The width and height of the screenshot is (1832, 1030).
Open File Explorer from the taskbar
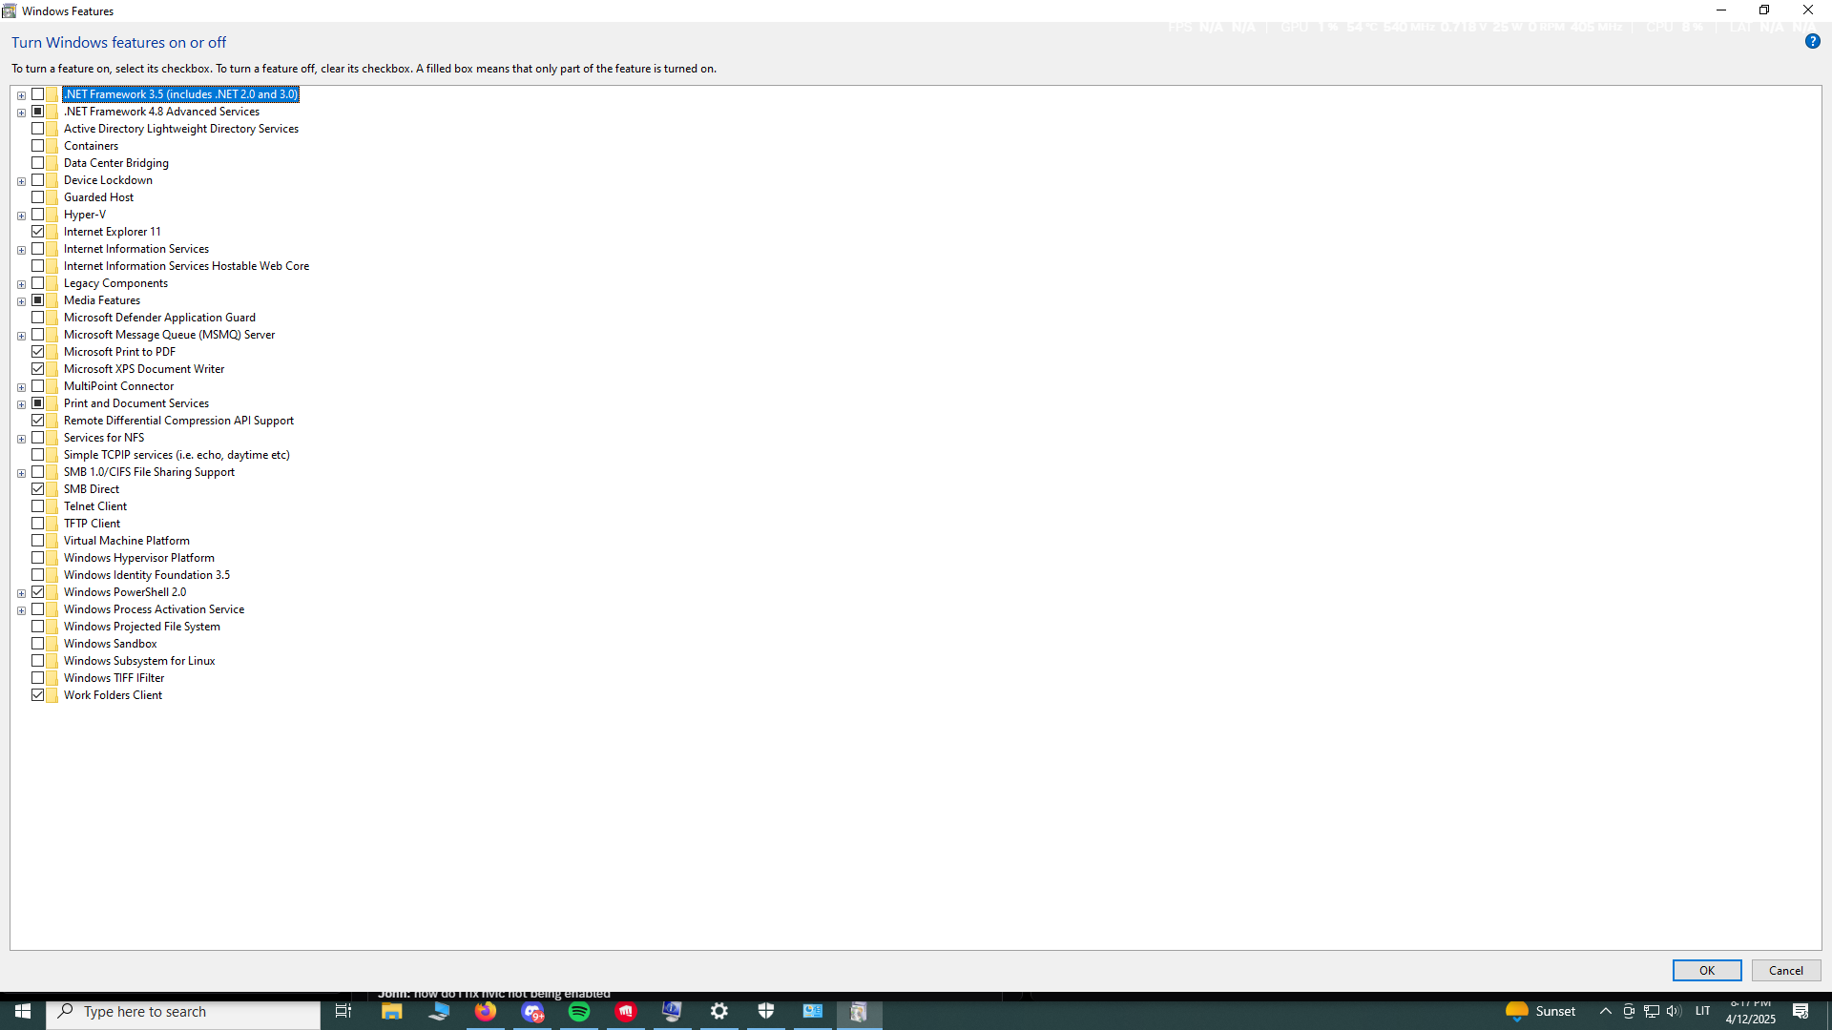coord(392,1012)
